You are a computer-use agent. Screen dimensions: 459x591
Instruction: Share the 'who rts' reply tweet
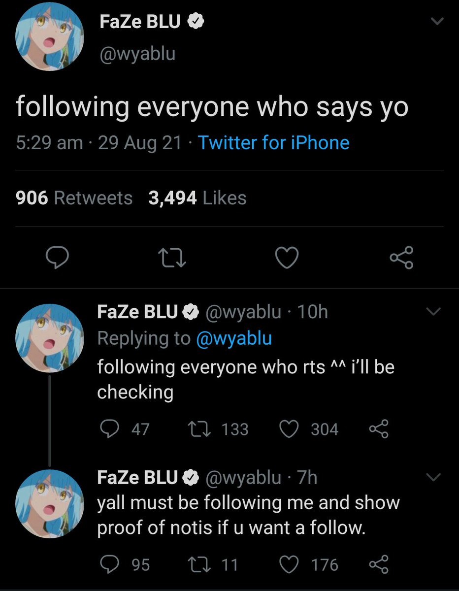click(x=379, y=429)
